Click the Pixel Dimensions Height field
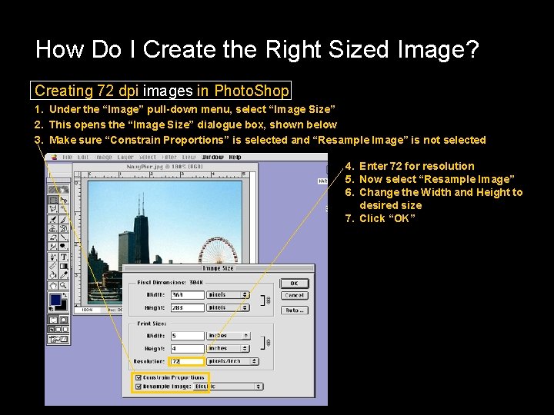This screenshot has height=415, width=554. [x=188, y=307]
